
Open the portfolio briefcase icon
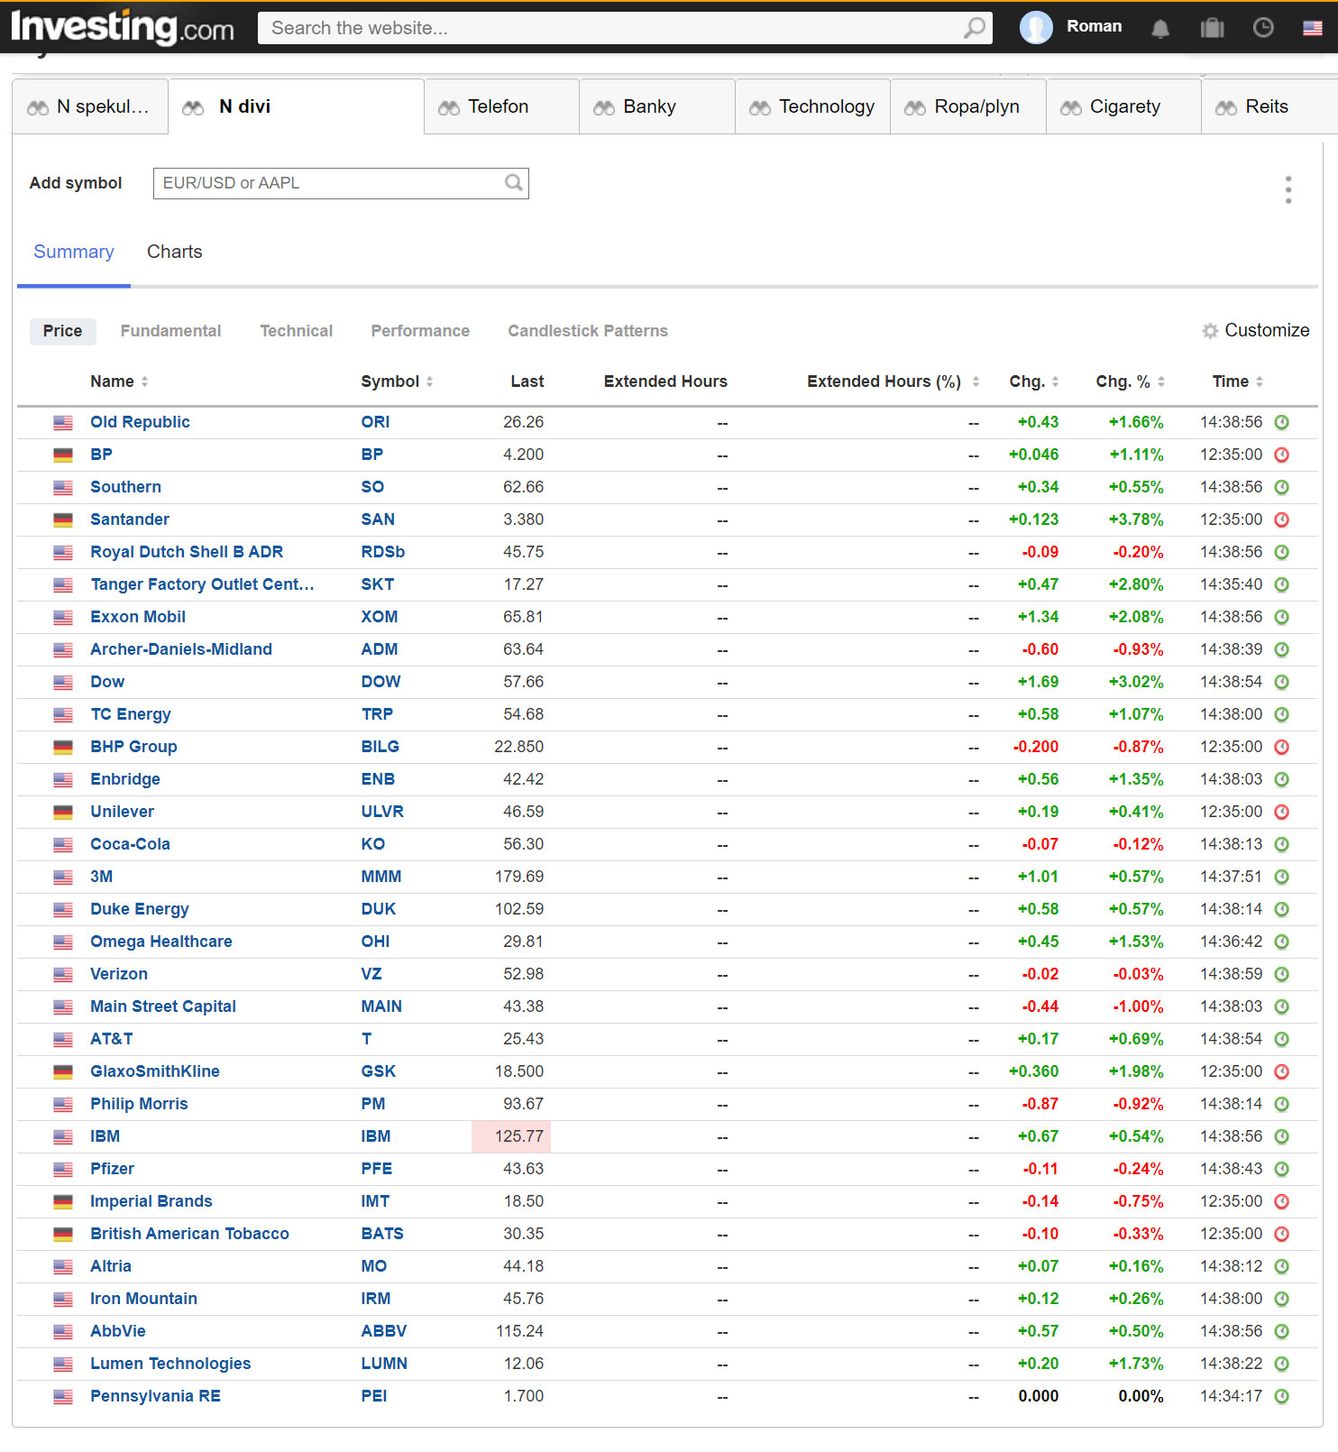(x=1212, y=28)
